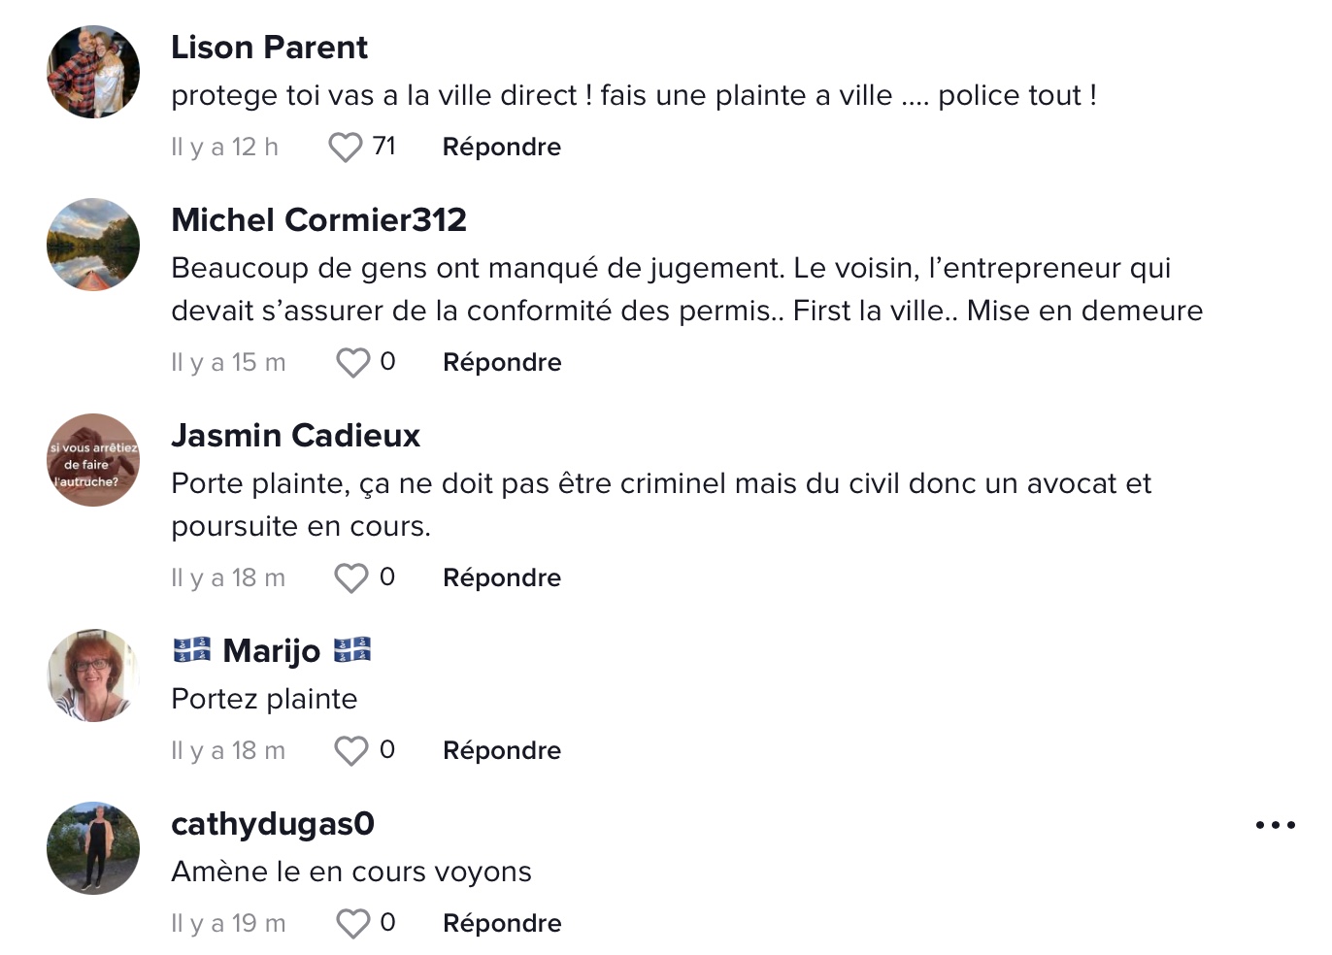This screenshot has height=955, width=1332.
Task: Reply to Lison Parent's comment
Action: coord(502,148)
